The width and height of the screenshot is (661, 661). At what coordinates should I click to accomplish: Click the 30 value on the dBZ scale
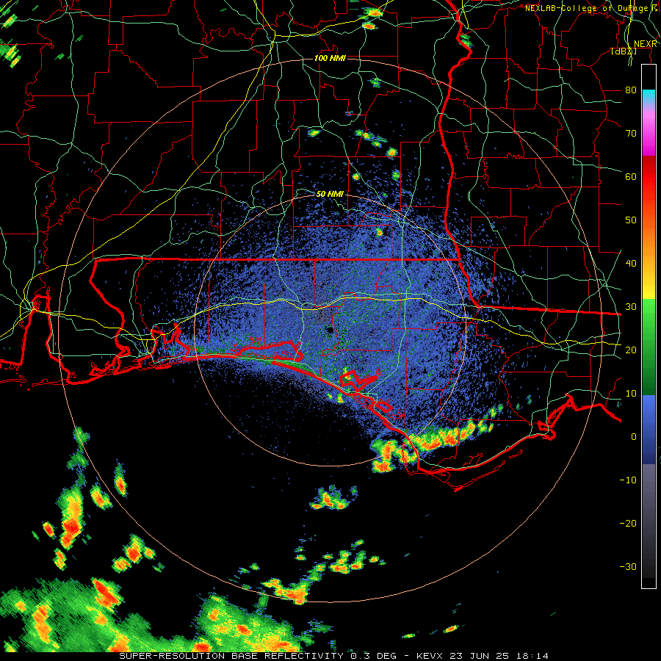(x=631, y=307)
